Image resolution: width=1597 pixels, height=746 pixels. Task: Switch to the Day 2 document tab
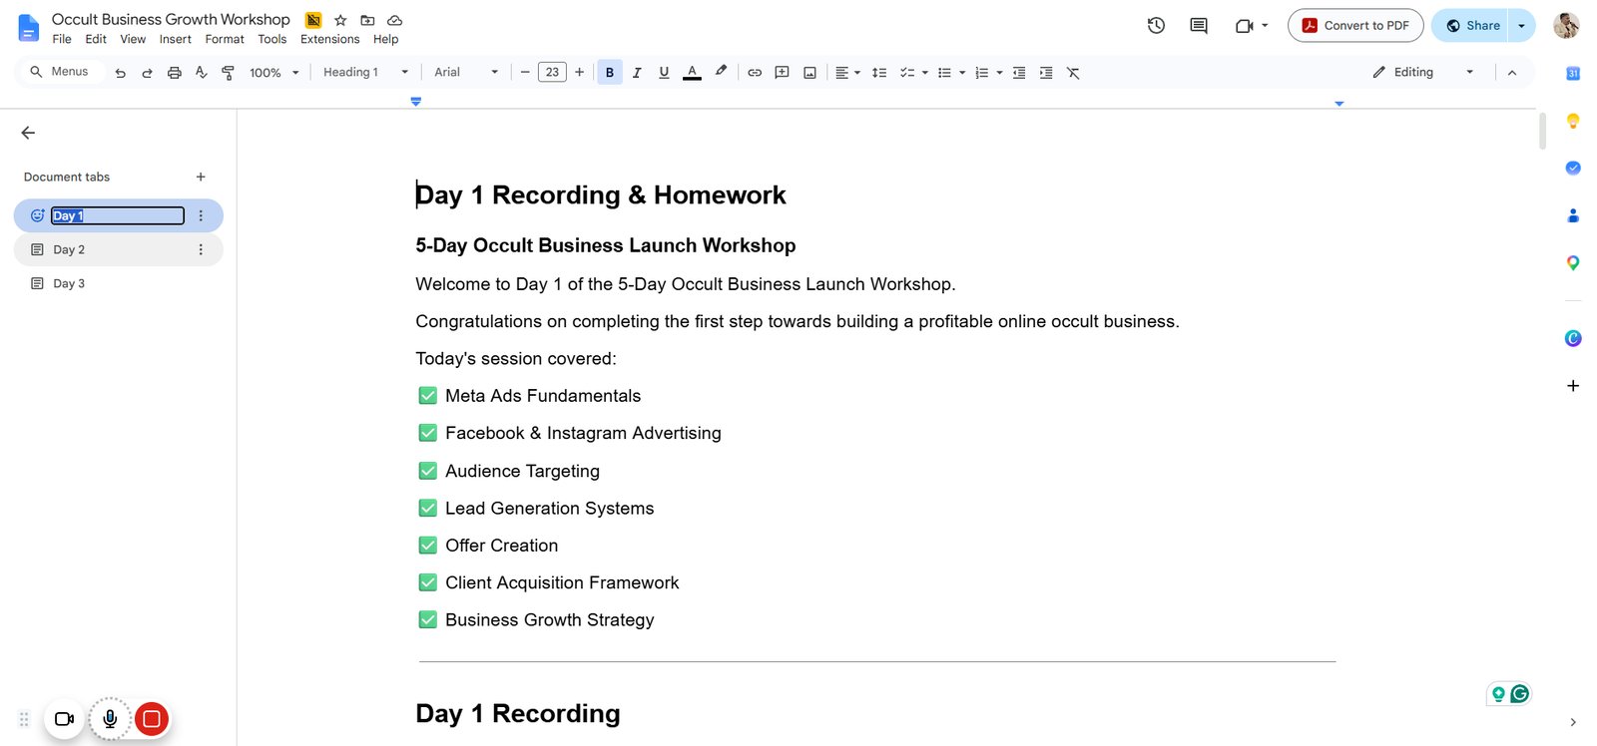pyautogui.click(x=118, y=249)
